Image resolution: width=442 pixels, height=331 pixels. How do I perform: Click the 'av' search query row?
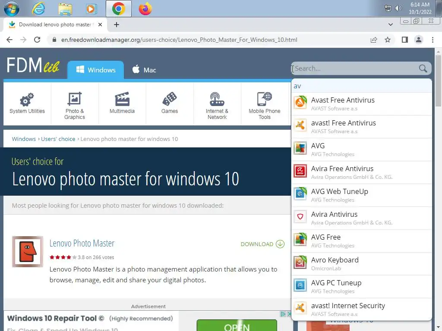coord(362,86)
